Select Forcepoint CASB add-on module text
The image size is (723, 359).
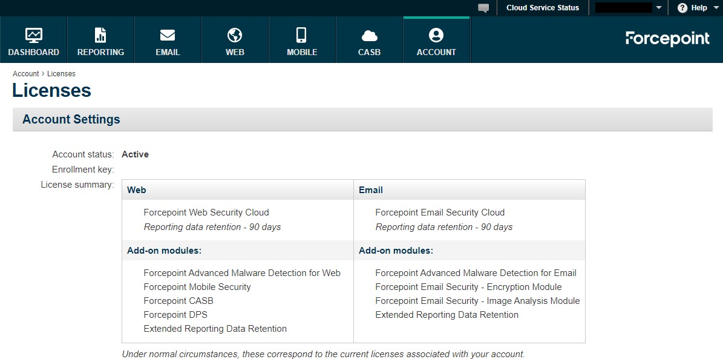point(178,301)
